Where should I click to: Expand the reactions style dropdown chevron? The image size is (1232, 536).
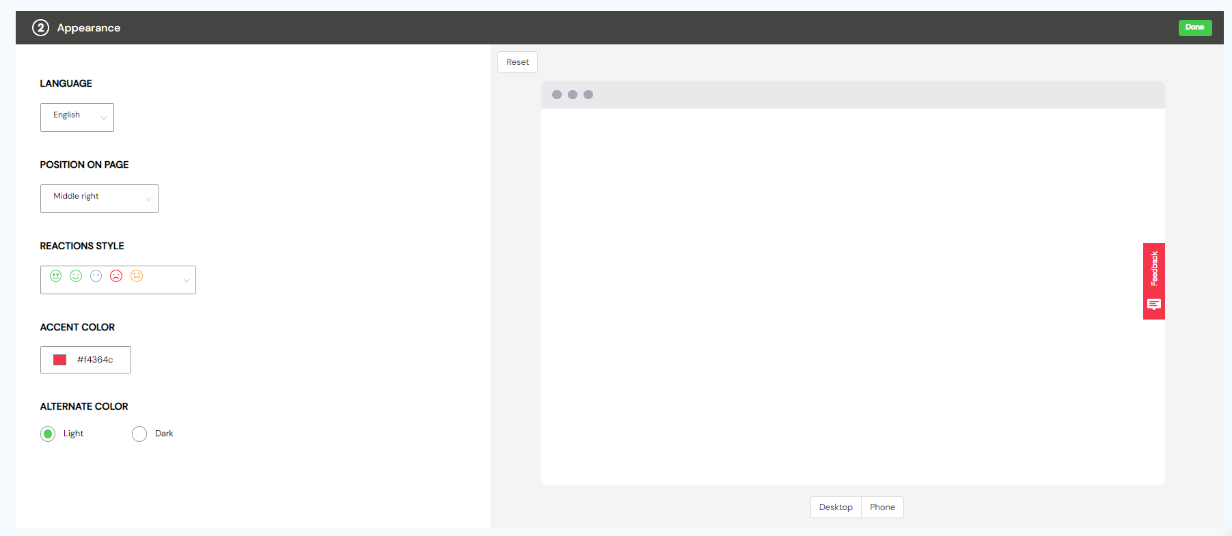(186, 281)
